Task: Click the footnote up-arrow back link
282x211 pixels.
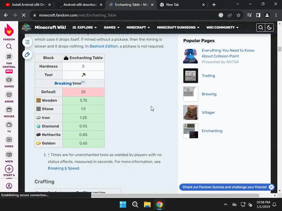Action: tap(49, 155)
